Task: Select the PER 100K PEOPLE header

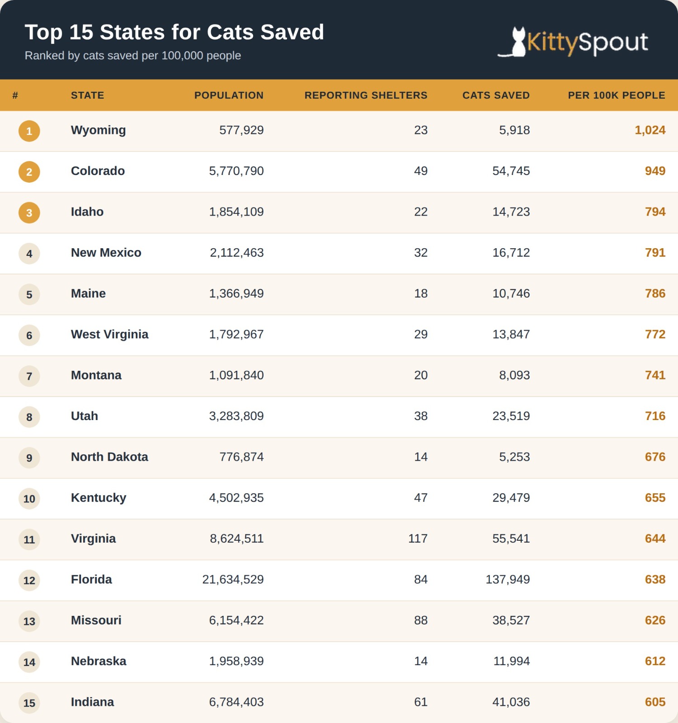Action: coord(617,95)
